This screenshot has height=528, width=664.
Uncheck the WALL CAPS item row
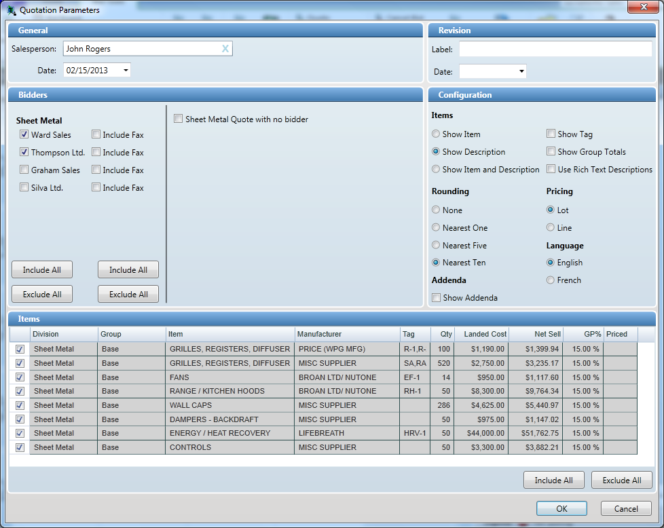(20, 405)
